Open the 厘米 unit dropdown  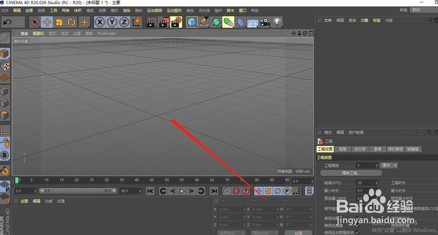click(389, 166)
